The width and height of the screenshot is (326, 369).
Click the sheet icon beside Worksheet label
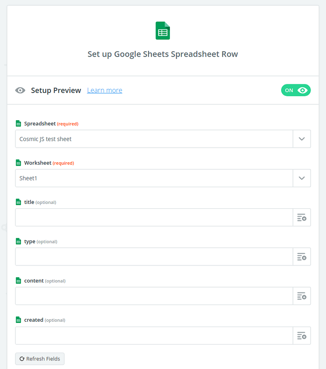18,163
